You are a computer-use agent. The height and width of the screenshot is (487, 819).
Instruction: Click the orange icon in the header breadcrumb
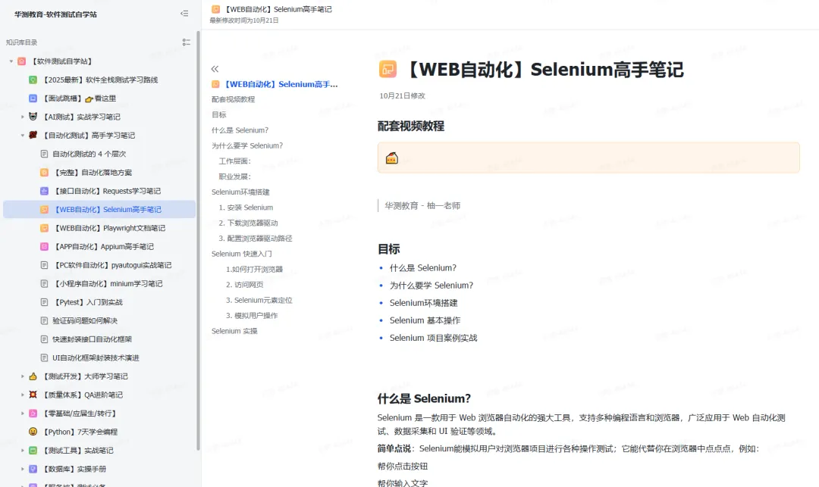tap(215, 9)
